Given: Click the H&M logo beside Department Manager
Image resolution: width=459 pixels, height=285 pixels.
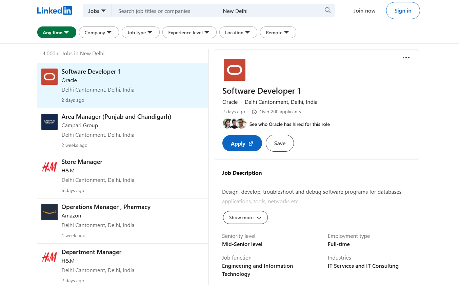Looking at the screenshot, I should [49, 257].
